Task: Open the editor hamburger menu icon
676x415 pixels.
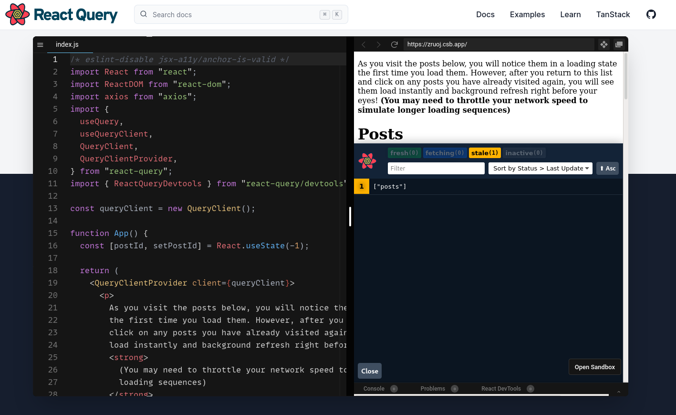Action: point(41,44)
